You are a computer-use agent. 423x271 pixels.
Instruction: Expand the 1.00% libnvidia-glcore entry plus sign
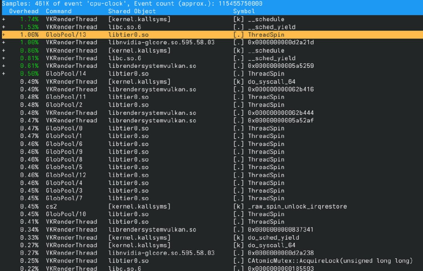pos(4,43)
